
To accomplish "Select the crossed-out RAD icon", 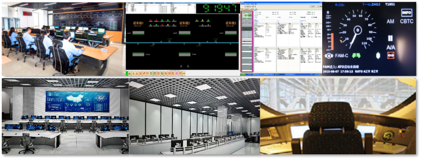I will 390,55.
